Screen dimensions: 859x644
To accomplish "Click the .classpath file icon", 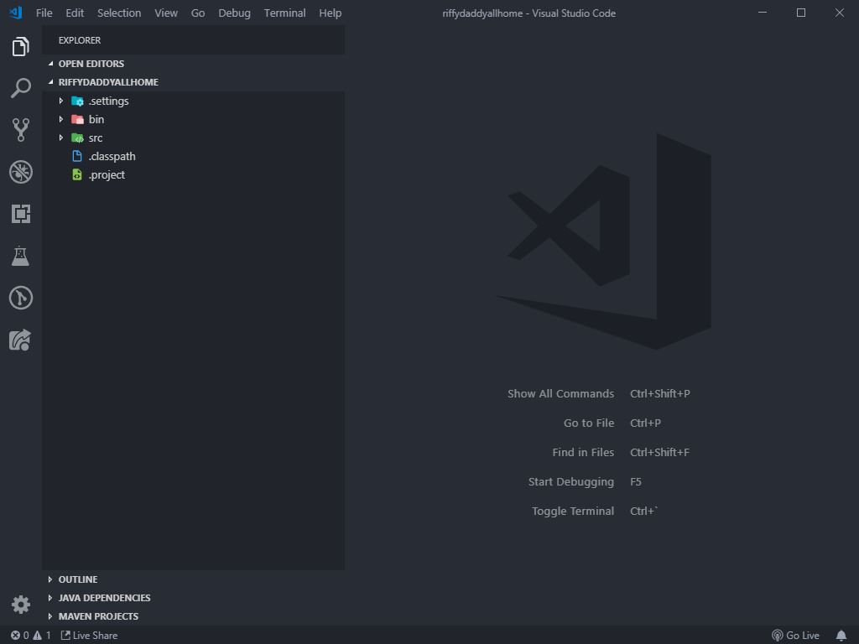I will [77, 157].
